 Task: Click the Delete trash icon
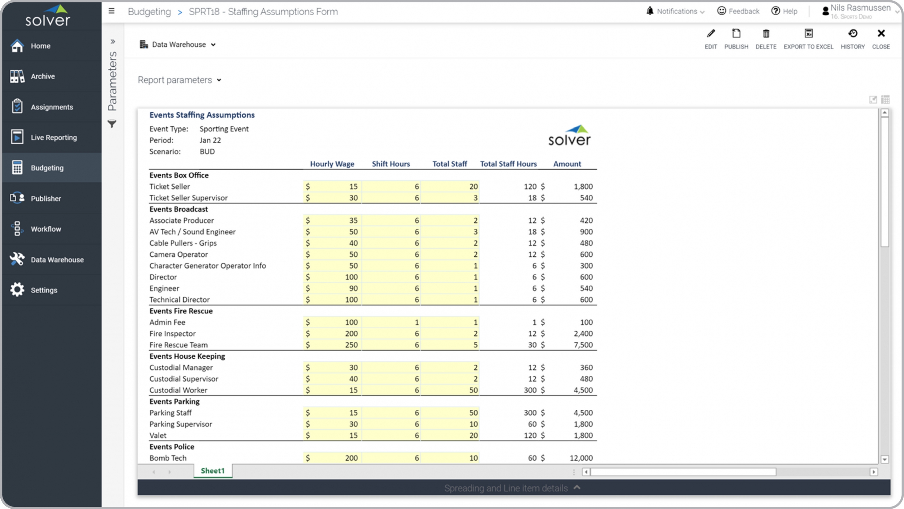click(766, 34)
